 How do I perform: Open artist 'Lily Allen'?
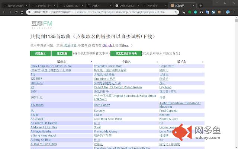click(165, 87)
